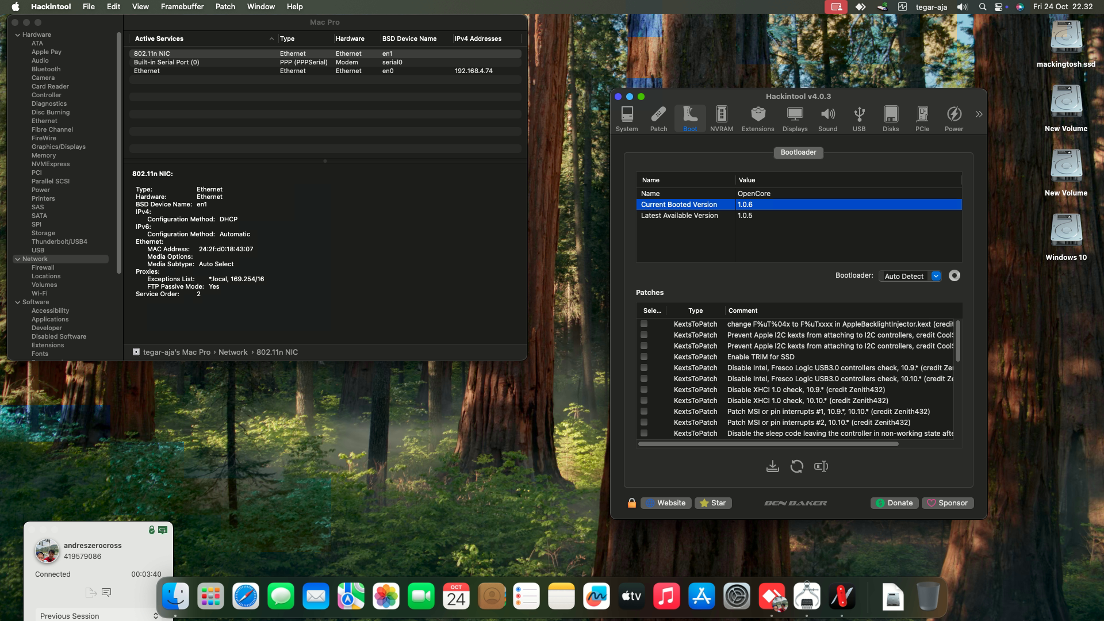Check Disable XHCI 1.0 check 10.10 patch
Screen dimensions: 1104x621
pos(644,401)
